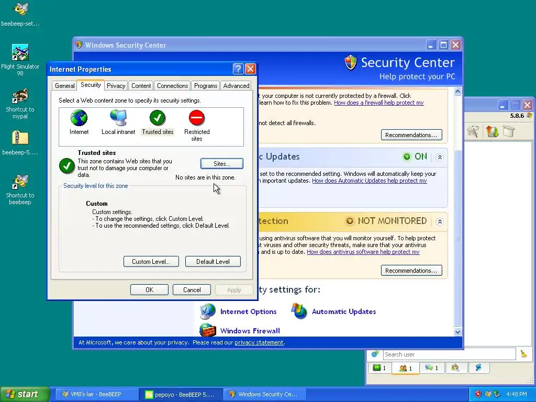Switch to VM8's lair - BeeBEEP taskbar item

(x=96, y=394)
